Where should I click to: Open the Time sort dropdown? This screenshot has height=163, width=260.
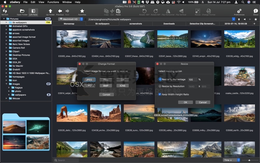(x=231, y=160)
